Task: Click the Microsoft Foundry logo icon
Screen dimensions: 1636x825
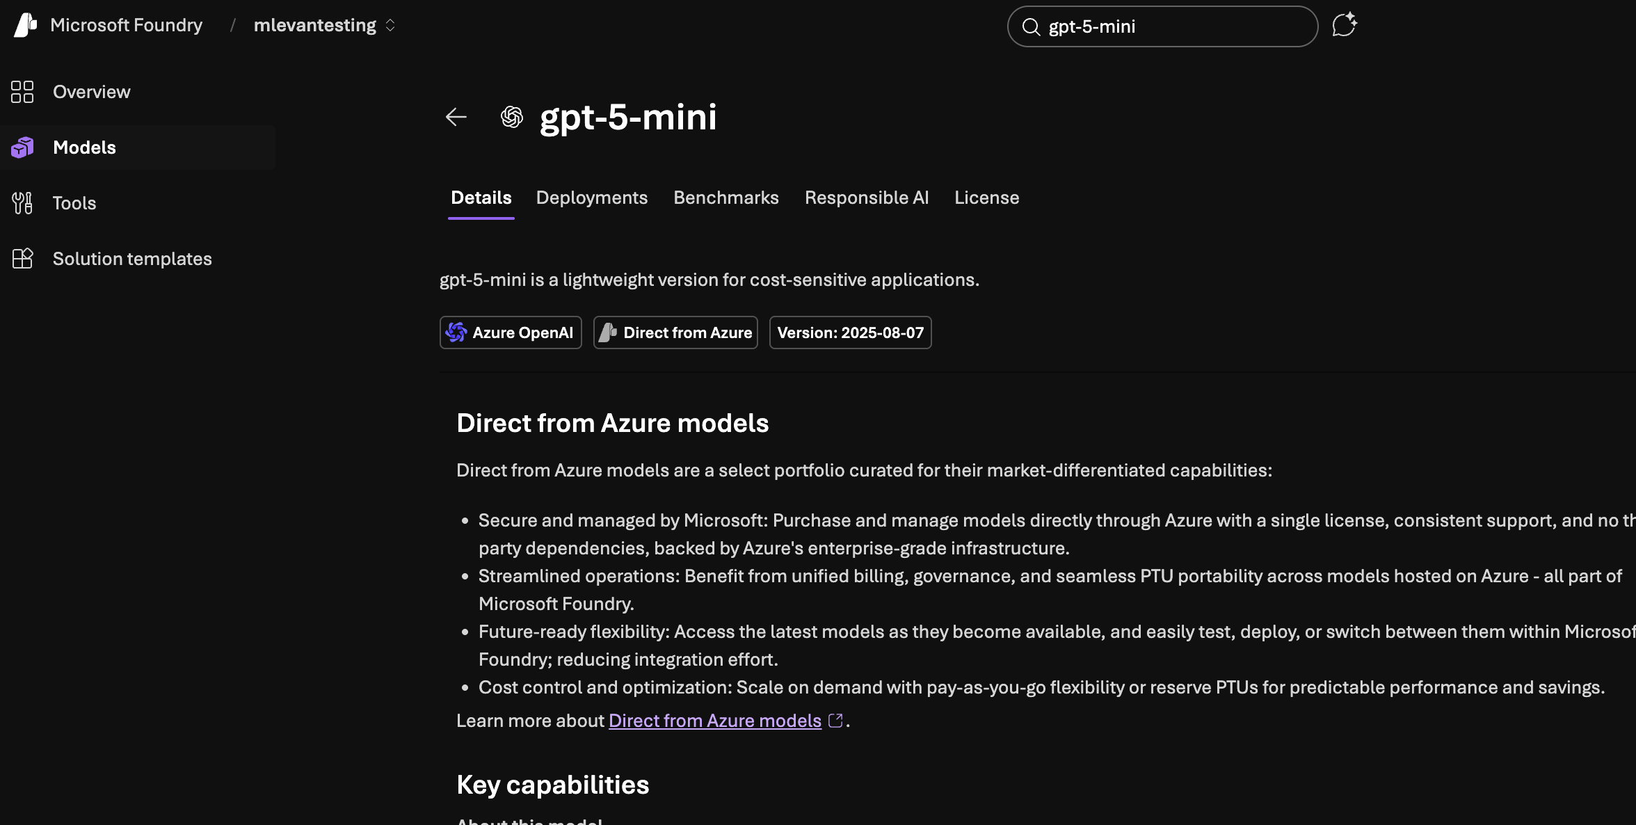Action: point(25,25)
